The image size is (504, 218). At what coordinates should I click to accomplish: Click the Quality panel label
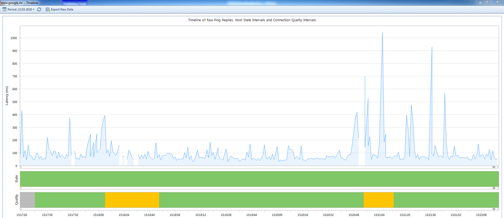17,200
